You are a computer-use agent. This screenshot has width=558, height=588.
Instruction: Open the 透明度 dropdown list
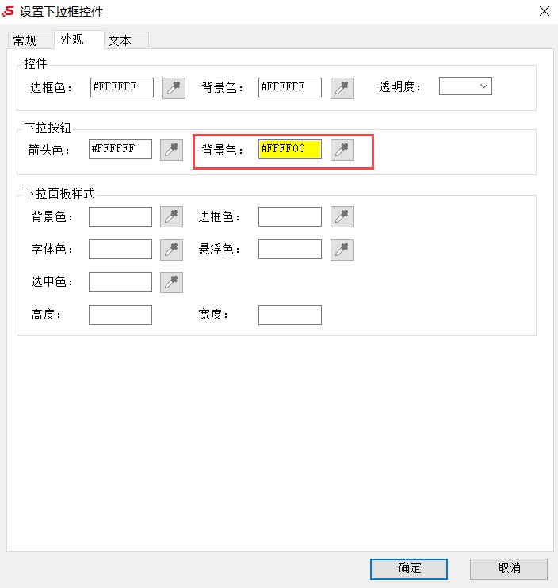click(465, 86)
